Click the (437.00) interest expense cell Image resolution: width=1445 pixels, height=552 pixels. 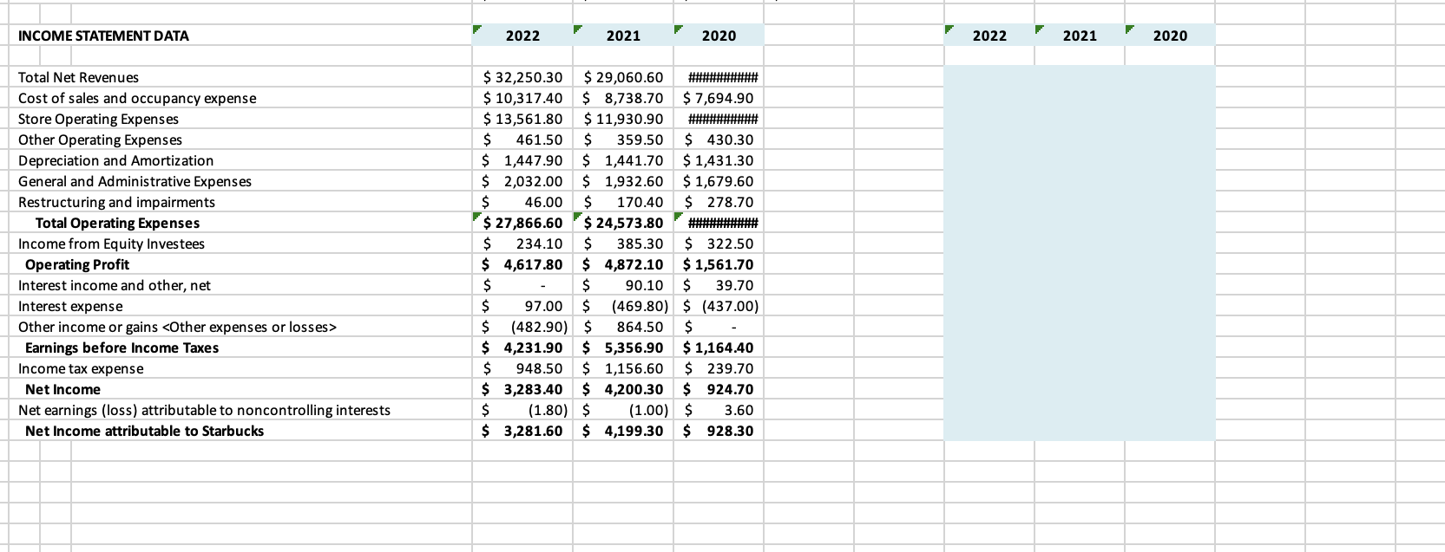[x=719, y=306]
